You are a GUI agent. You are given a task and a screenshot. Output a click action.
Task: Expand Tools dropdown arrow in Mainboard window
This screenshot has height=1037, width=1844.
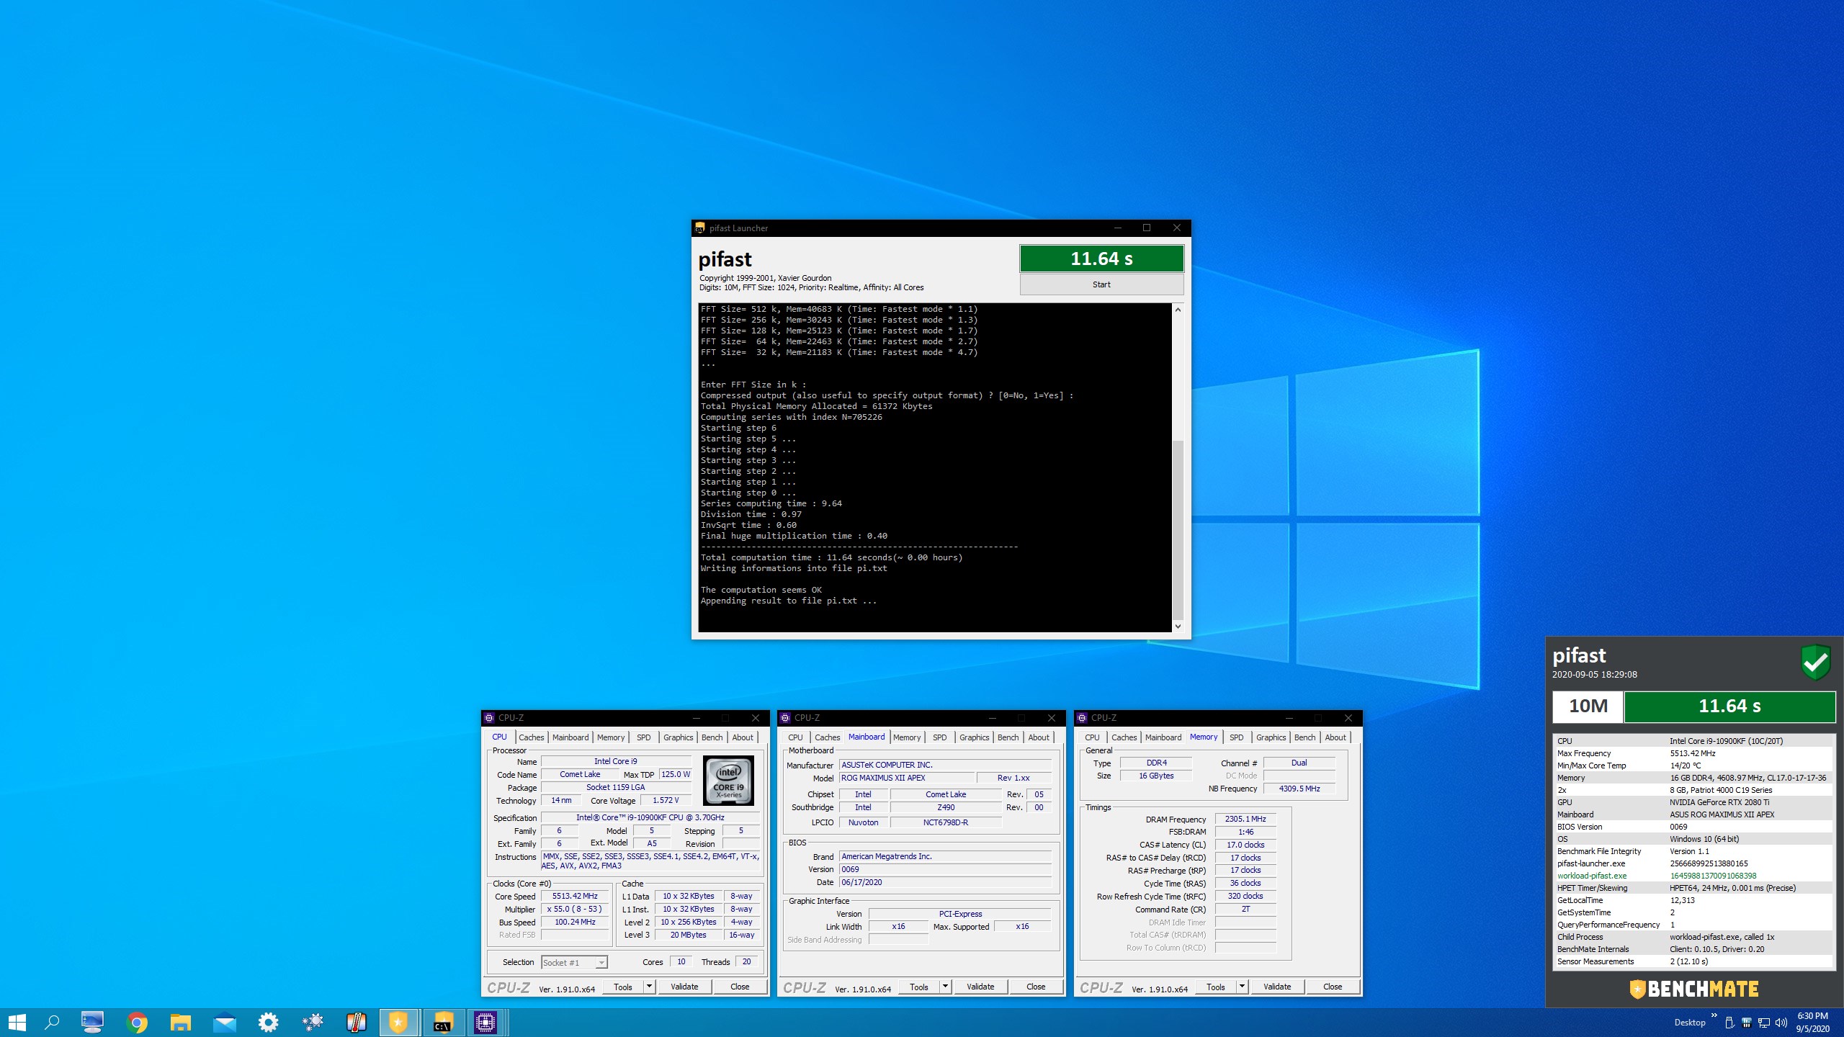pos(945,987)
